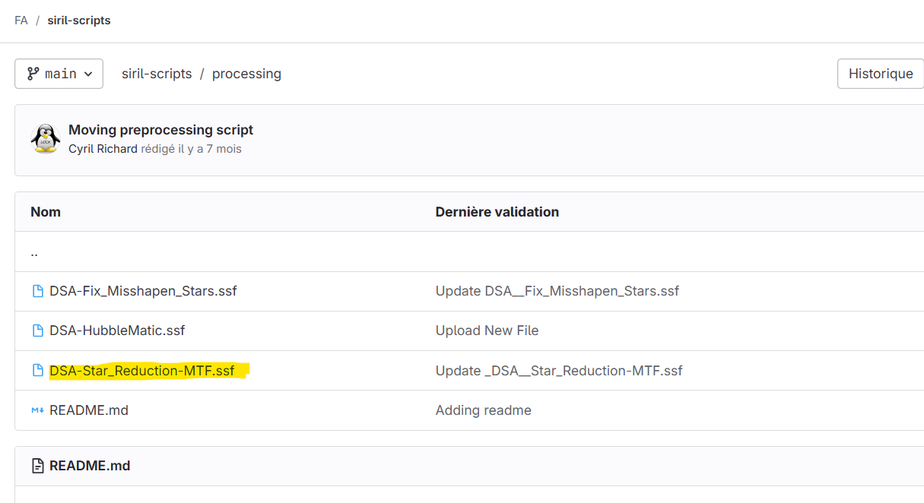Go up to parent directory (..)
The height and width of the screenshot is (503, 924).
point(34,252)
